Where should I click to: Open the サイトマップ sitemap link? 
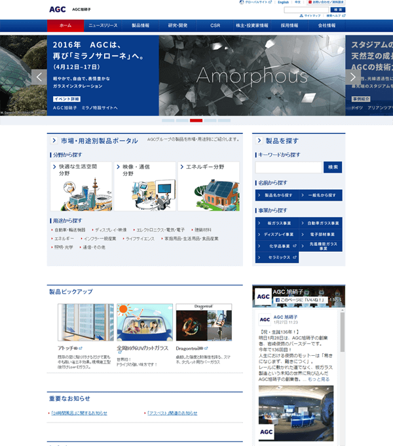click(310, 16)
